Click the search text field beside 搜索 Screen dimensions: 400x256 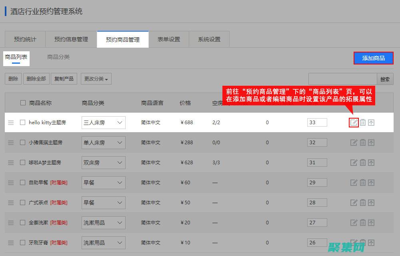[x=342, y=79]
